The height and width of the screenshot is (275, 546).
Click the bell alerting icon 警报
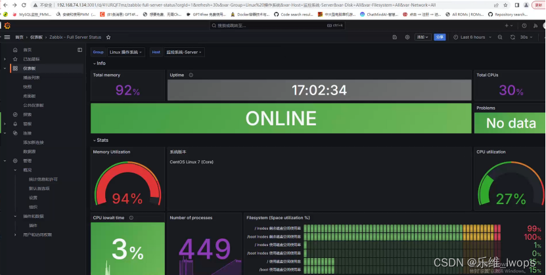coord(15,124)
